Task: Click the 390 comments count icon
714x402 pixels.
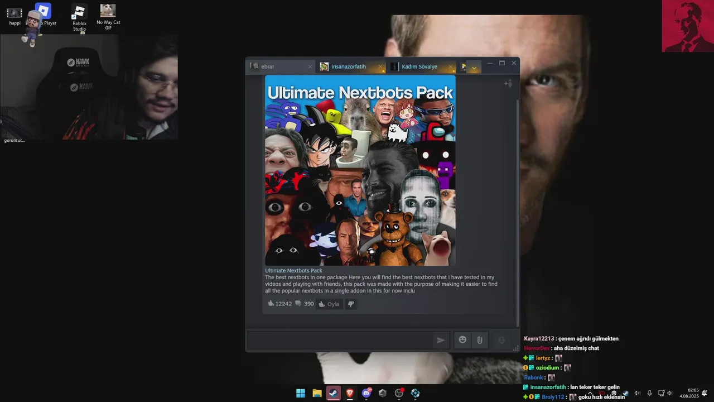Action: pyautogui.click(x=298, y=304)
